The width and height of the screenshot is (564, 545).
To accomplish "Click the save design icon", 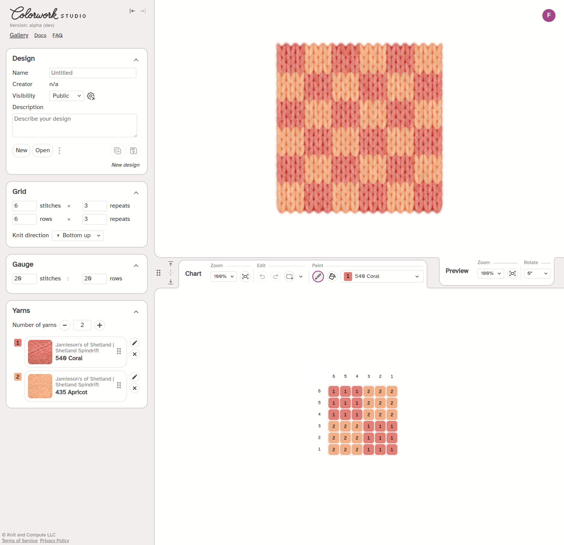I will click(133, 151).
